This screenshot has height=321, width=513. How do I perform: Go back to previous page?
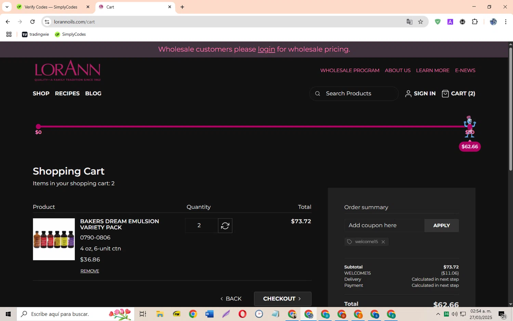8,22
